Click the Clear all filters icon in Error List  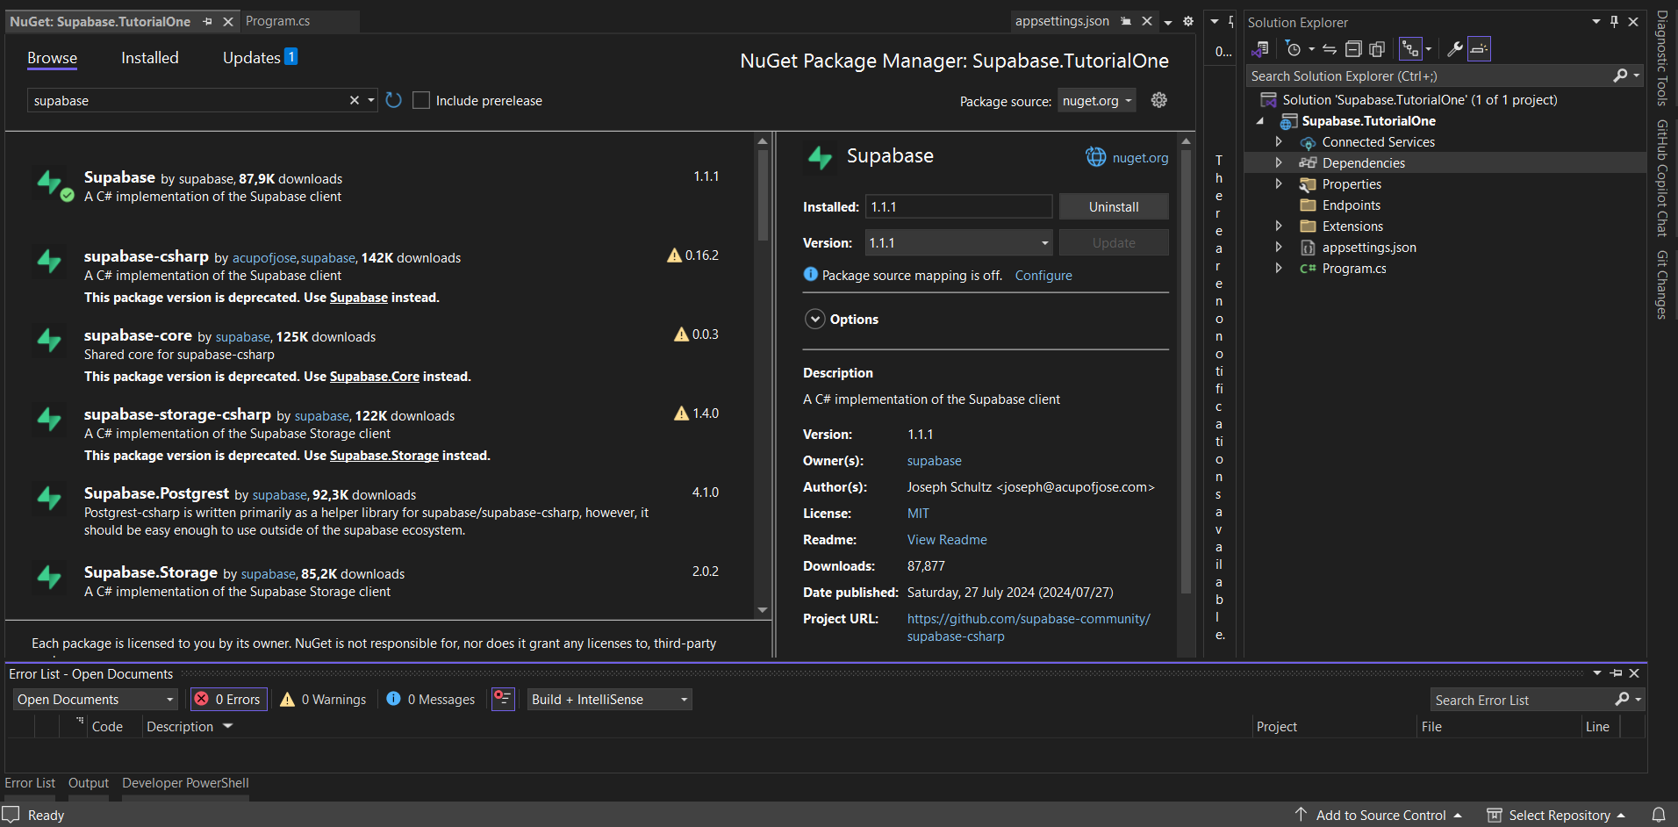point(503,699)
